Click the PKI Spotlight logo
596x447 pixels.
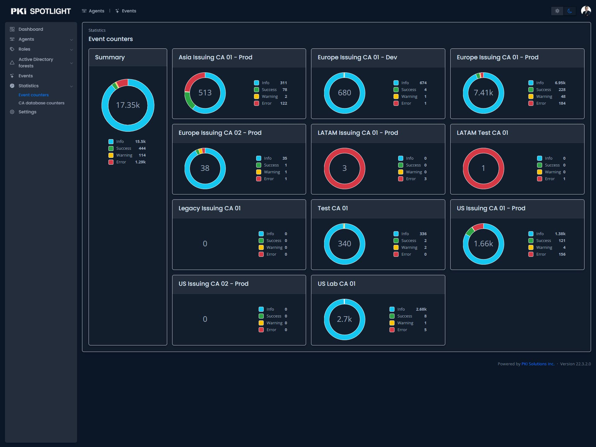[40, 11]
